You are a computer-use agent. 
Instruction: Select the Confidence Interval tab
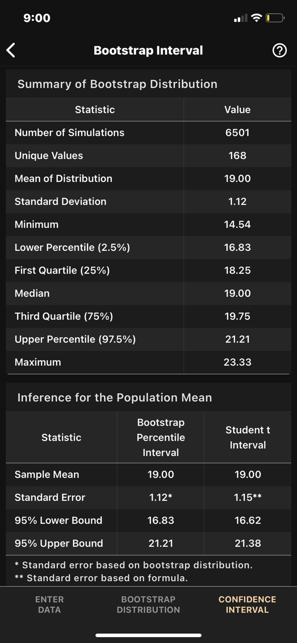pos(247,604)
